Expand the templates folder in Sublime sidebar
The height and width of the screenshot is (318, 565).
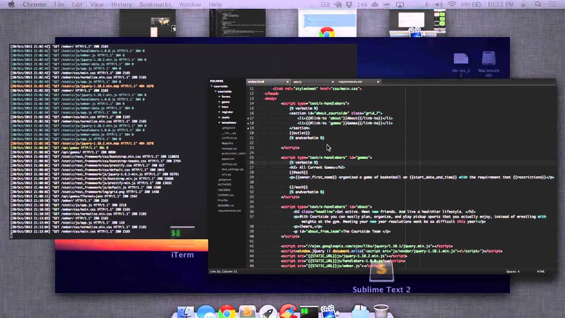(219, 122)
